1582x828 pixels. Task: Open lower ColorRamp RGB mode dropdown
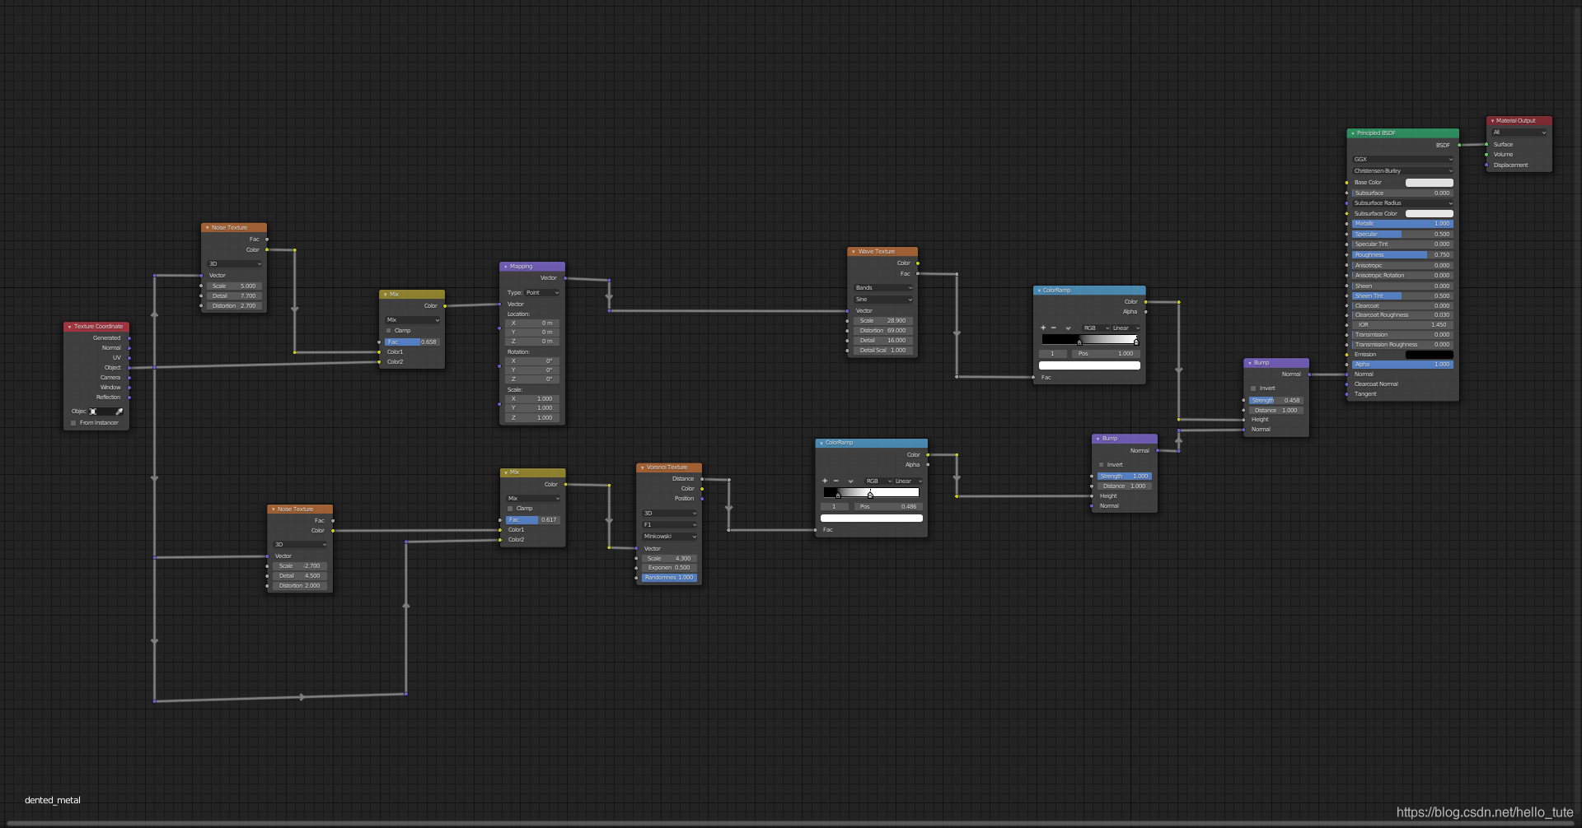point(878,481)
